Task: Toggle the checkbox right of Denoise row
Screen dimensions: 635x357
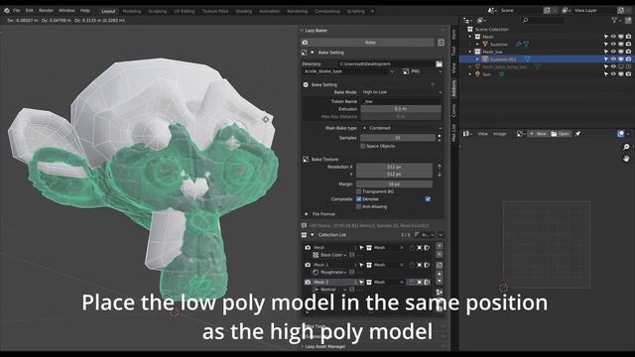Action: pos(428,199)
